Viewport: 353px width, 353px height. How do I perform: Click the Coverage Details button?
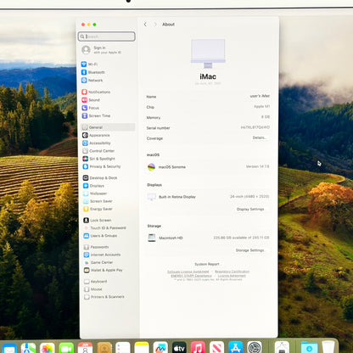(260, 137)
